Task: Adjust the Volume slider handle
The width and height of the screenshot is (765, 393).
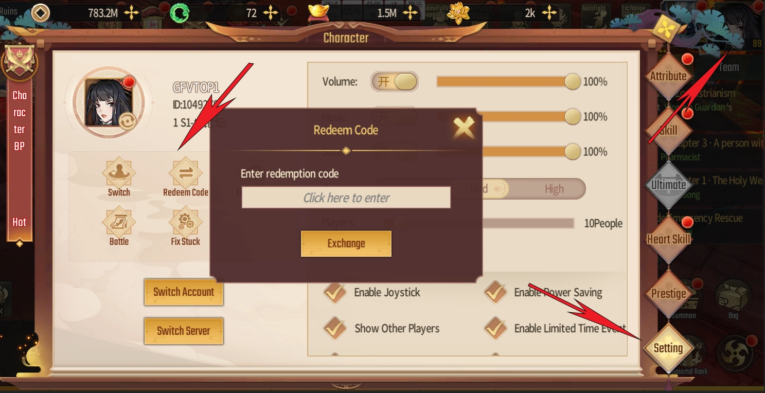Action: click(572, 81)
